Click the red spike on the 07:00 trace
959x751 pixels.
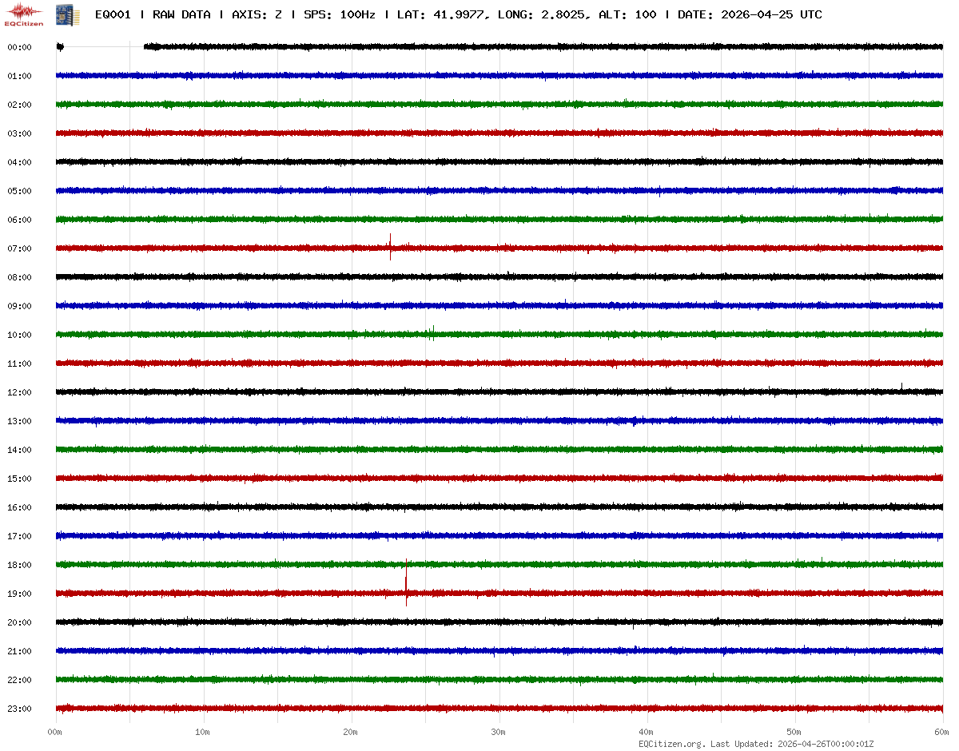coord(390,245)
